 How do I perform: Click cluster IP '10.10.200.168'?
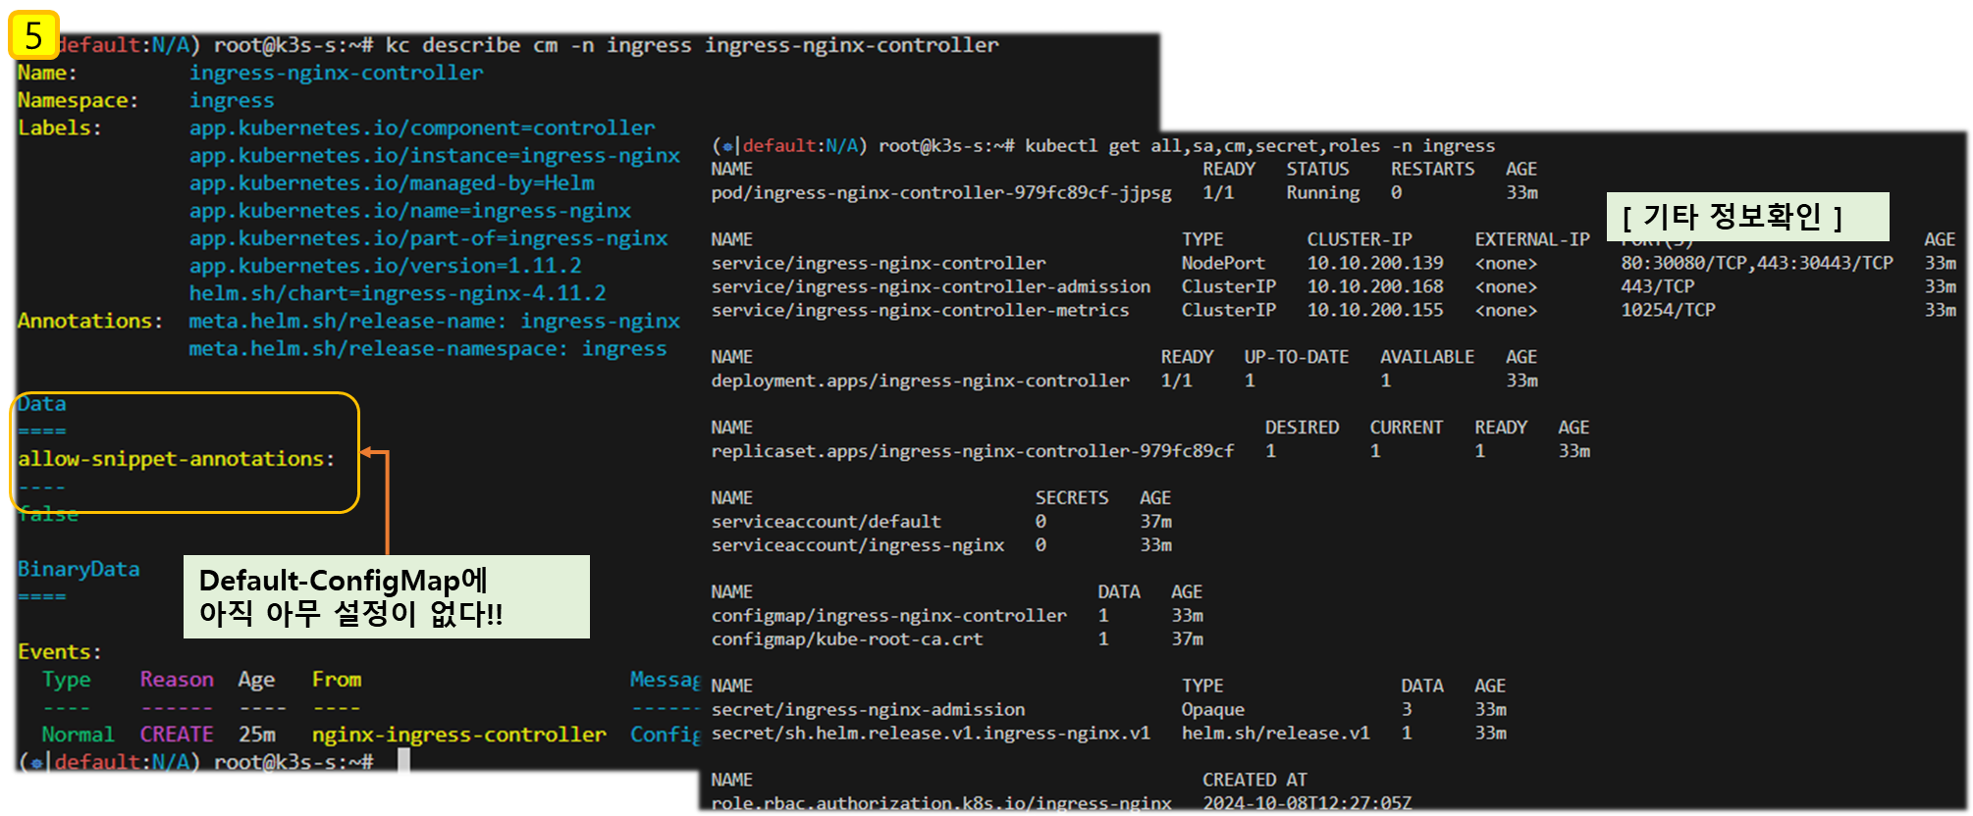click(1375, 286)
